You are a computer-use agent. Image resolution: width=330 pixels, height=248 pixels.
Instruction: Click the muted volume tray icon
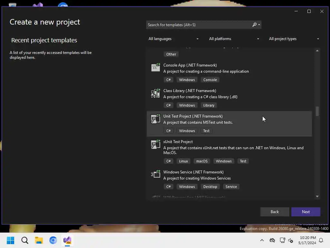[291, 240]
